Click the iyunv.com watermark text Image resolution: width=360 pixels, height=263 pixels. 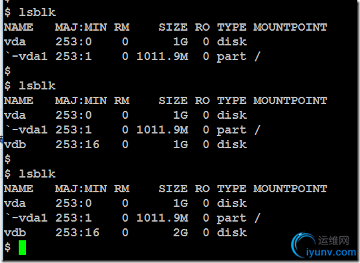331,252
